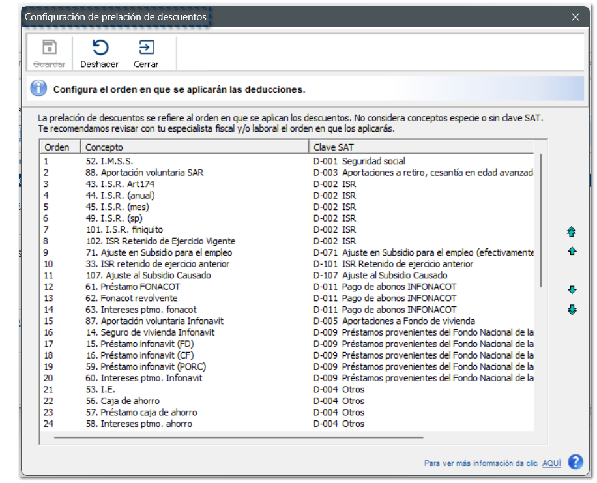Move selected concept down one position
The width and height of the screenshot is (597, 483).
pyautogui.click(x=572, y=290)
